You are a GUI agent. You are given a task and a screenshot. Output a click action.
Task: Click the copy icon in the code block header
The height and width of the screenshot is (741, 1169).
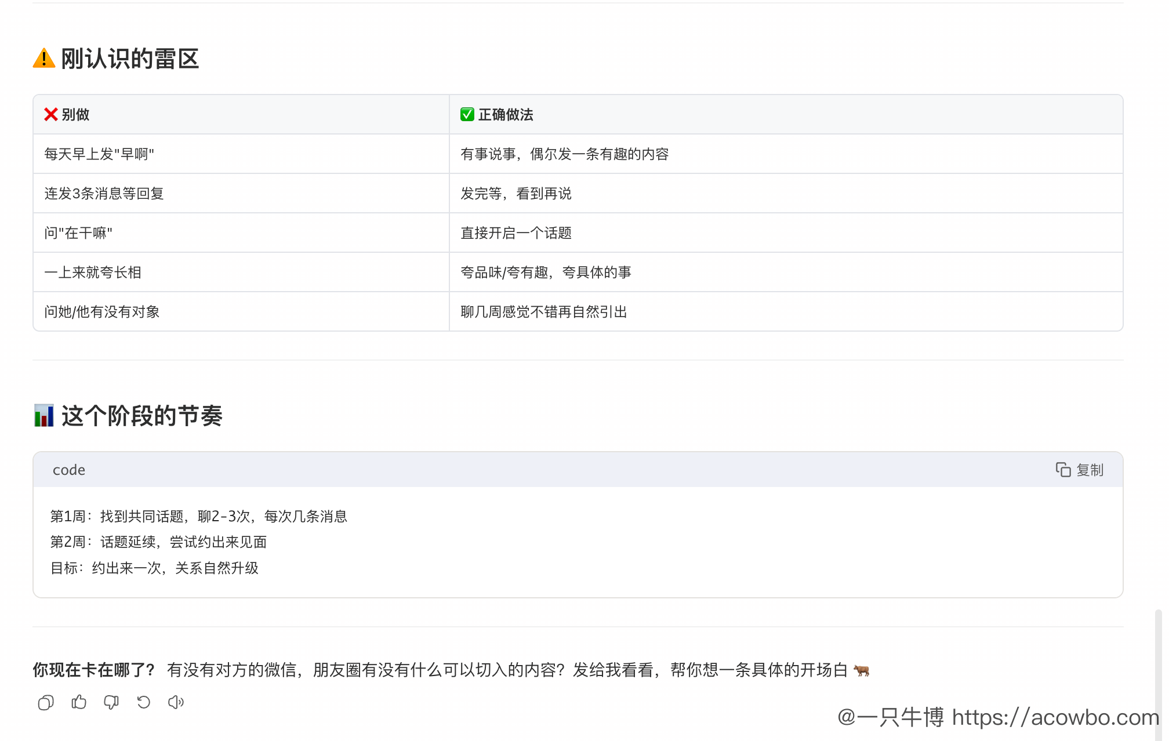click(1063, 470)
